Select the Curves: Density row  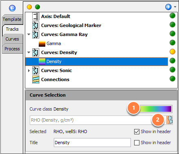[97, 52]
